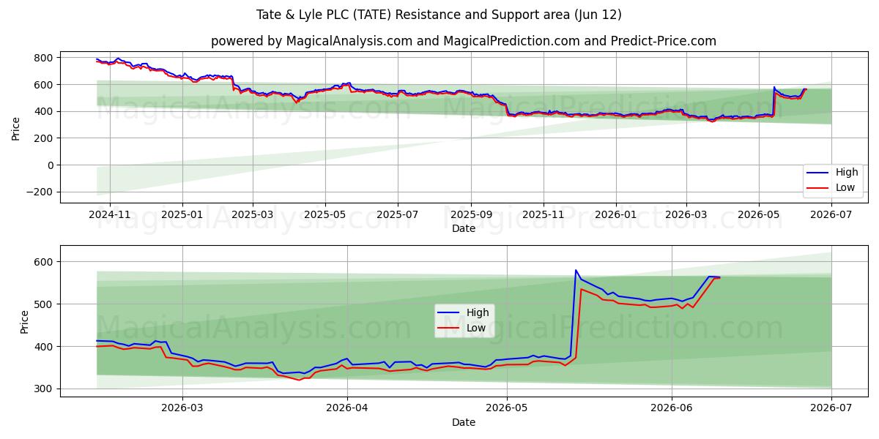Click the '2024-11' date tick on top chart
This screenshot has height=439, width=879.
tap(110, 215)
